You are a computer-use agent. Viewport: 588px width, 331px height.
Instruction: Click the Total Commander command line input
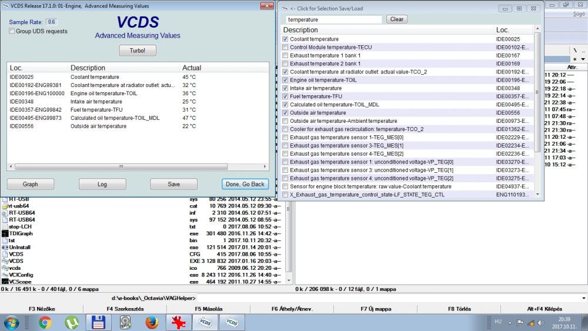pyautogui.click(x=389, y=299)
